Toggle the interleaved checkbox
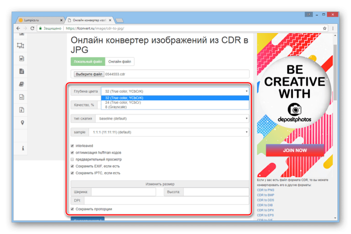The width and height of the screenshot is (351, 234). tap(72, 146)
